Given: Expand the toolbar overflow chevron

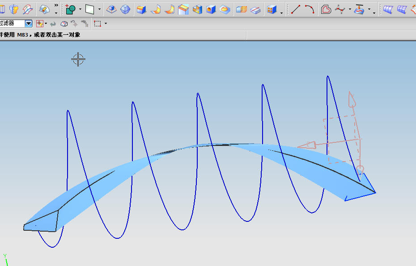Looking at the screenshot, I should click(x=56, y=5).
